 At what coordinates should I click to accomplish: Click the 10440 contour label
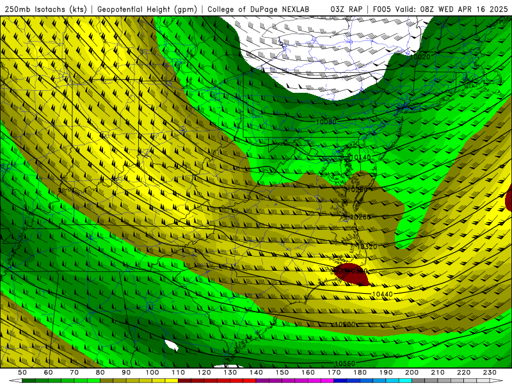click(382, 294)
